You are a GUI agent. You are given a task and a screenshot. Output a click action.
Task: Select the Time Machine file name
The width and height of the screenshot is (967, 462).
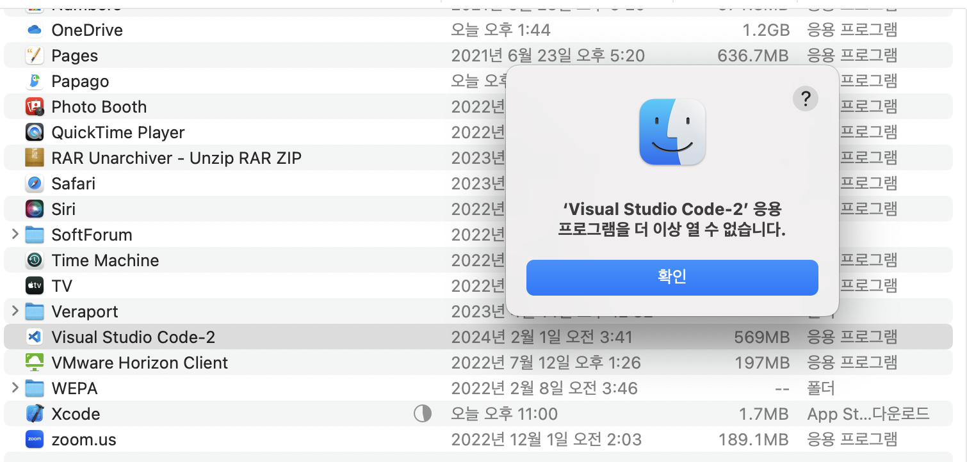click(105, 260)
